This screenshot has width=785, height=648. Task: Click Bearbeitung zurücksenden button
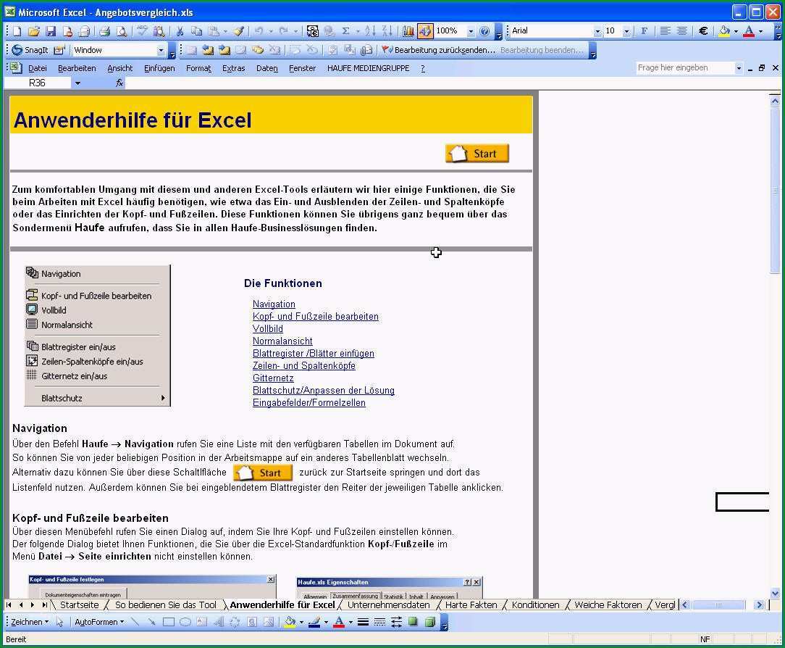point(439,49)
